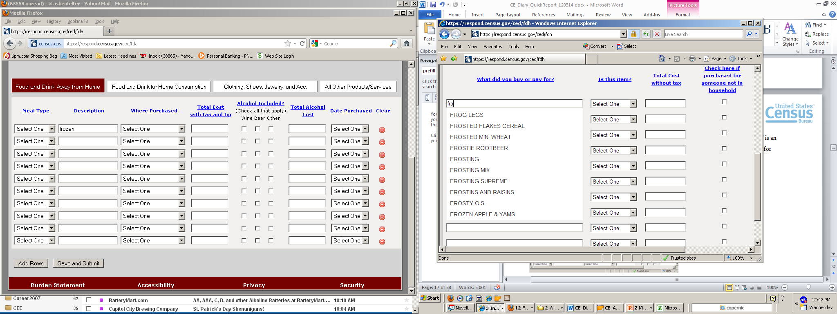Switch to Food and Drink for Home Consumption tab
Image resolution: width=837 pixels, height=314 pixels.
(159, 87)
